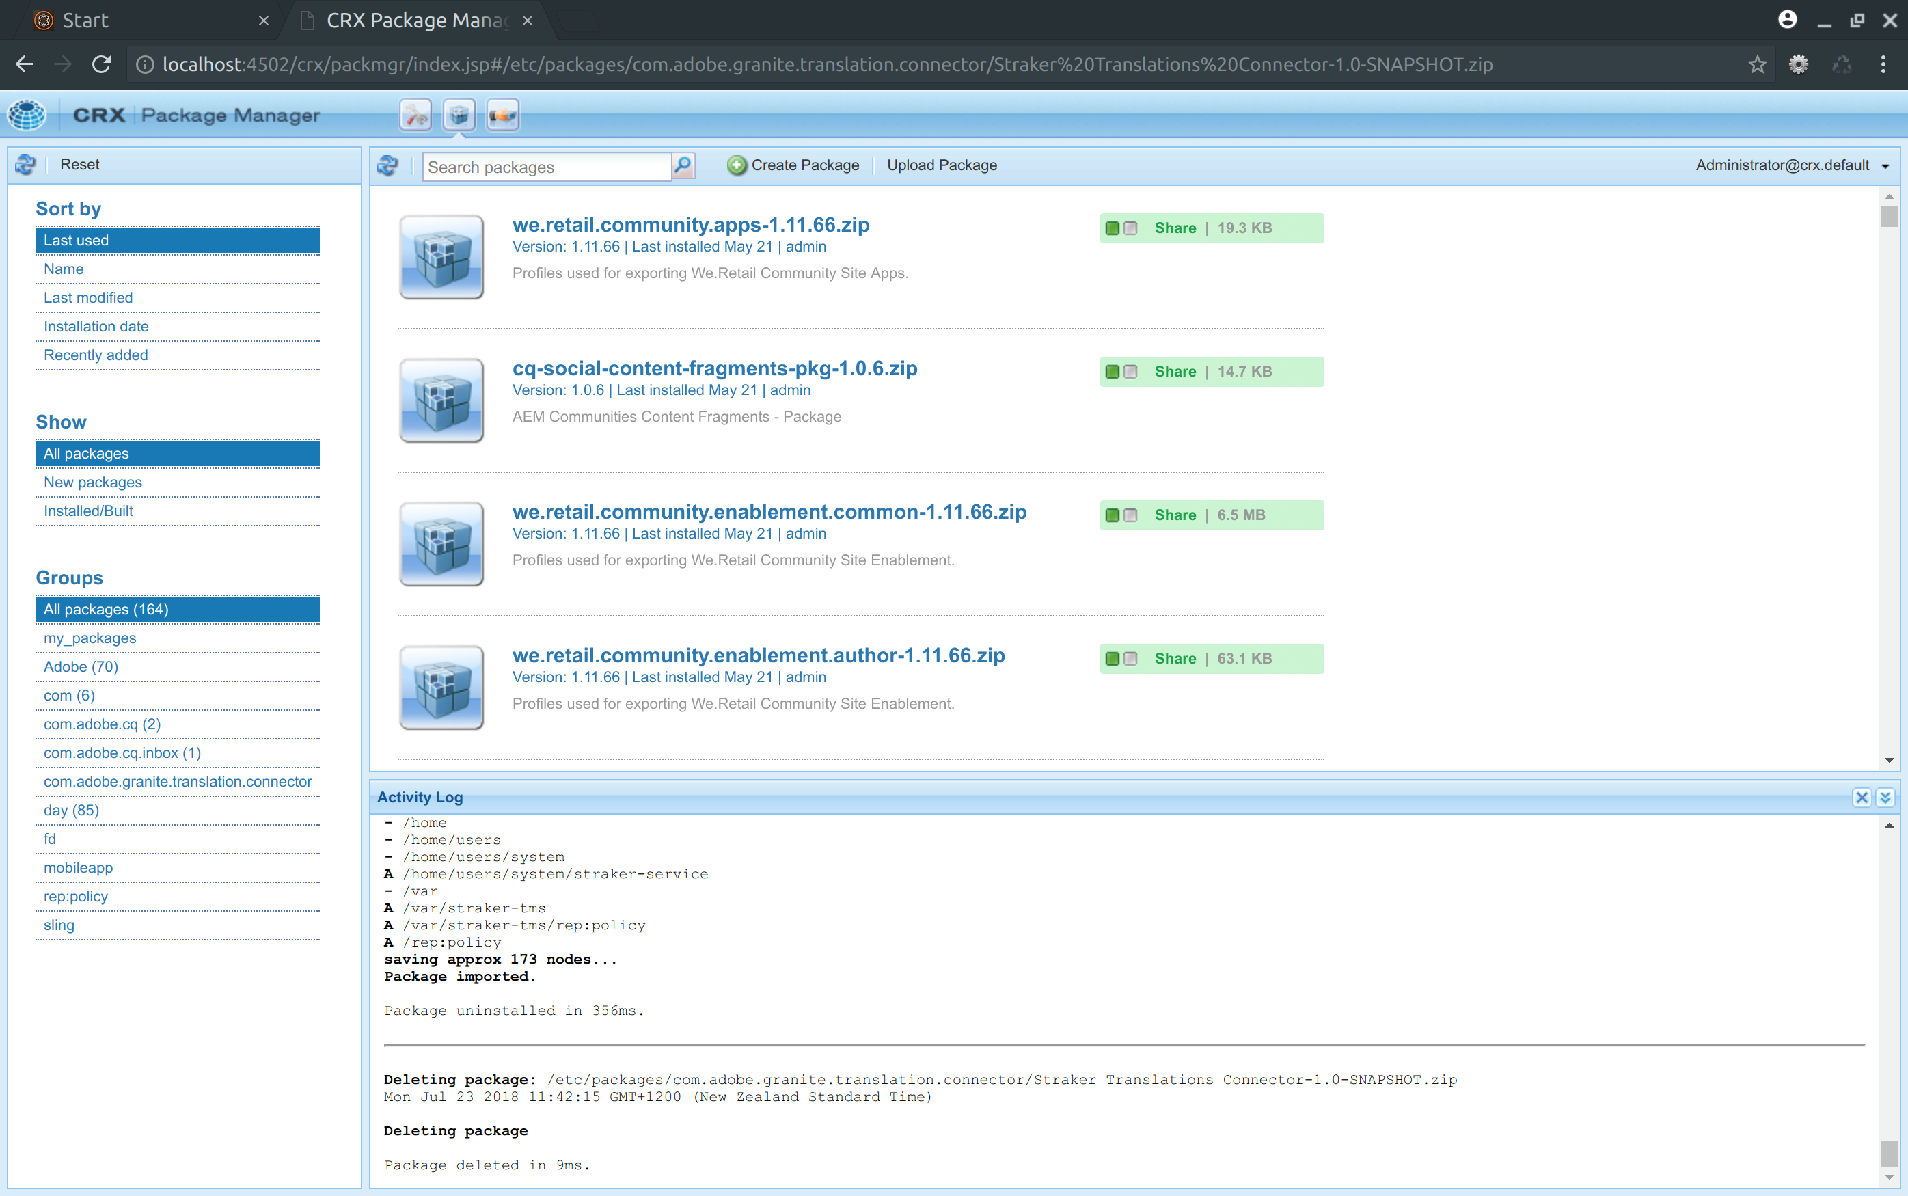1908x1196 pixels.
Task: Open we.retail.community.enablement.common-1.11.66.zip
Action: tap(769, 512)
